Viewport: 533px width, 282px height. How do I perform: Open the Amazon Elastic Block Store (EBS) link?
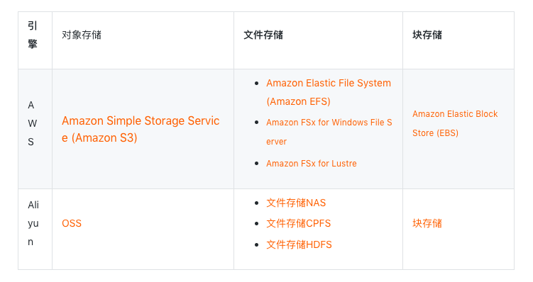point(455,123)
